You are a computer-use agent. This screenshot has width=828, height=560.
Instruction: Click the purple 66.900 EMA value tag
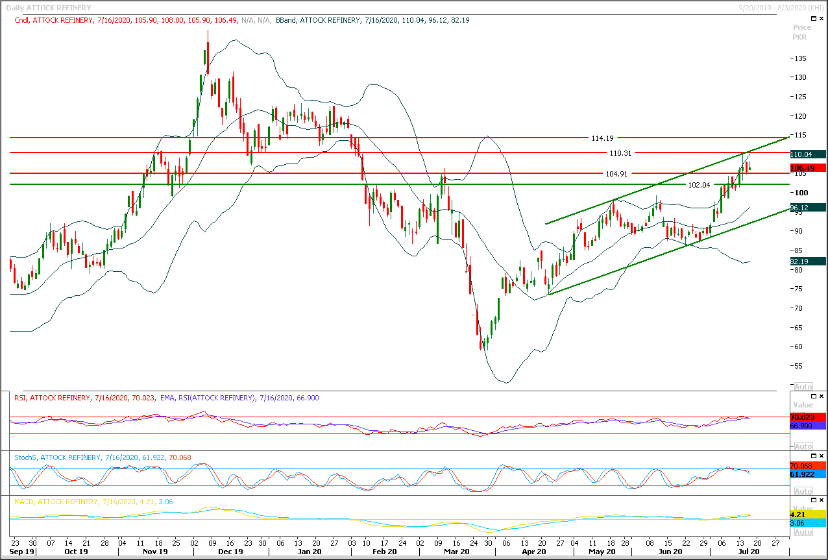(x=807, y=426)
